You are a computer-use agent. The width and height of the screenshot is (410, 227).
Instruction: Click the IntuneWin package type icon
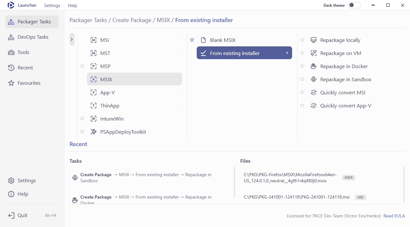[x=94, y=119]
